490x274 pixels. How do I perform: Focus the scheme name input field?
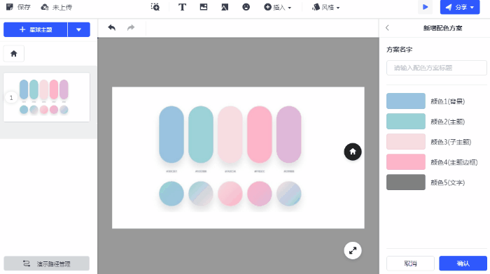tap(437, 68)
